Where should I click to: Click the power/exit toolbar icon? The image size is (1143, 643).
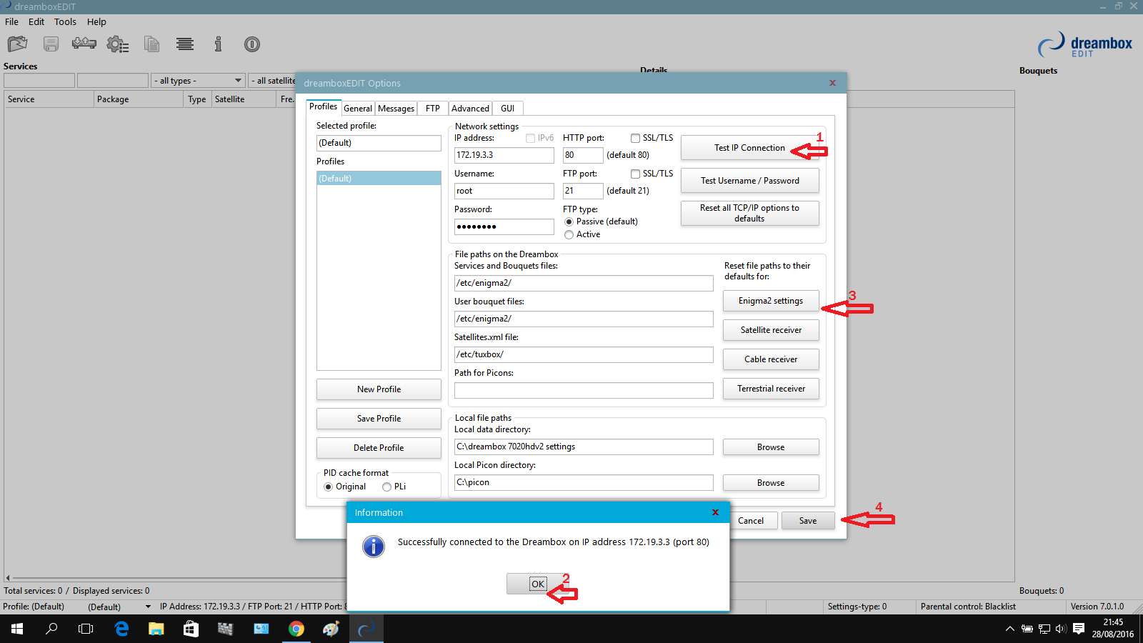251,44
